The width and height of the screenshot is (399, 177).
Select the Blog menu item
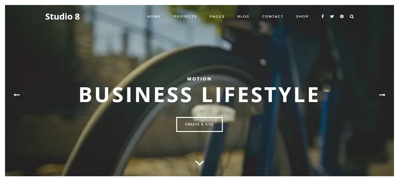click(x=243, y=16)
